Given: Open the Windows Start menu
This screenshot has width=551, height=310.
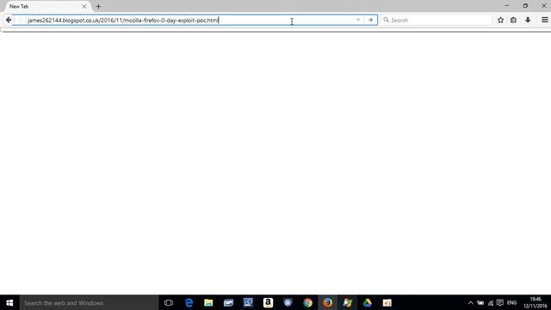Looking at the screenshot, I should pyautogui.click(x=9, y=302).
